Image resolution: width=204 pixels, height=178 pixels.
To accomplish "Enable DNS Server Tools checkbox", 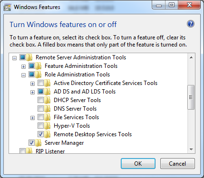I will [x=40, y=108].
